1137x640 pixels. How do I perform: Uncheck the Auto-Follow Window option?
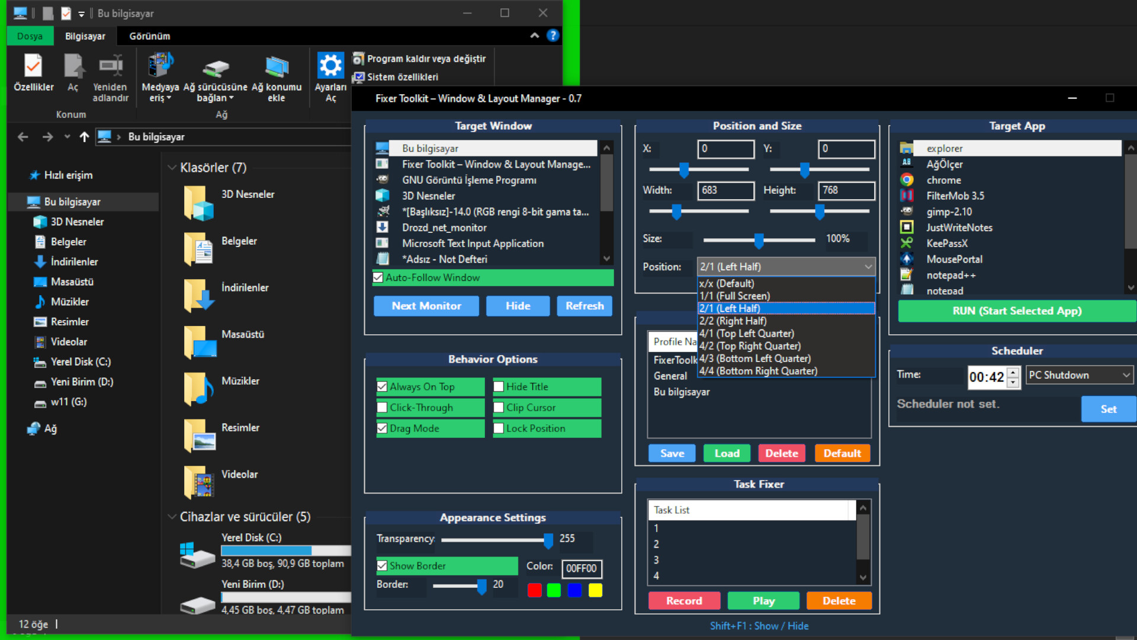point(378,277)
